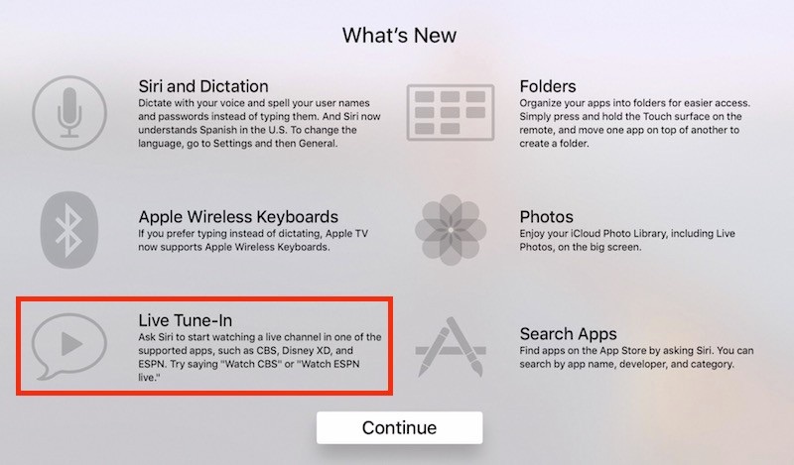
Task: Click the Folders description paragraph
Action: click(634, 123)
